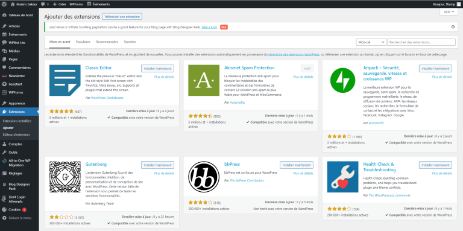463x231 pixels.
Task: Follow the Take a look link
Action: [x=209, y=27]
